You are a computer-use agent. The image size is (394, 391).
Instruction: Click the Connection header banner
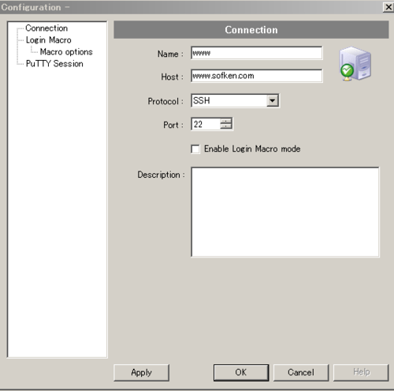251,30
